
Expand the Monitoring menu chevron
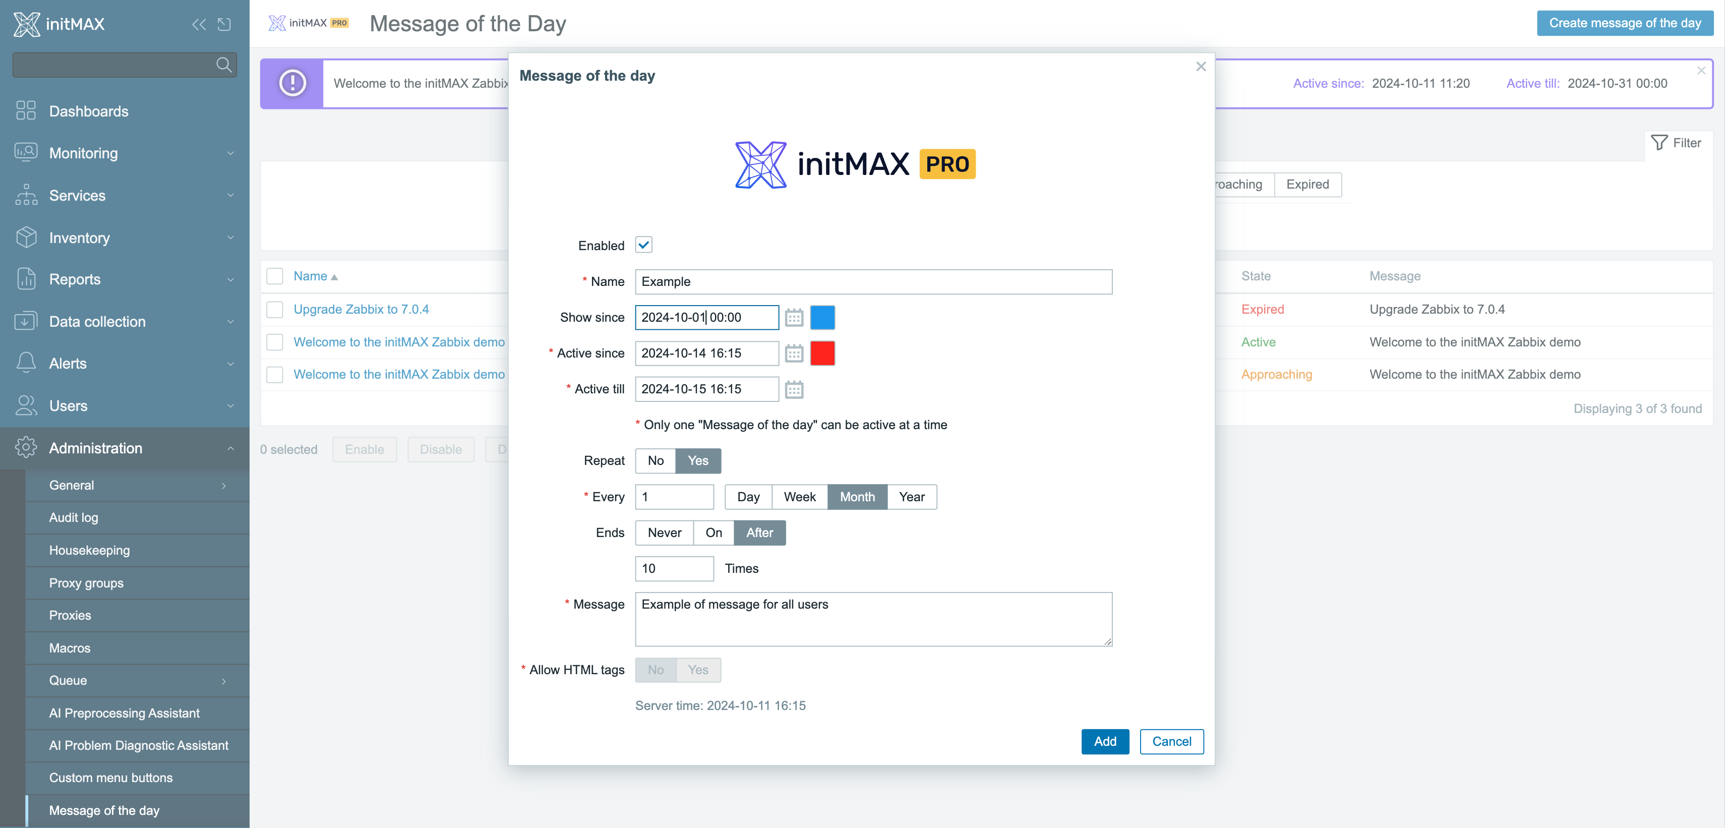pos(230,153)
